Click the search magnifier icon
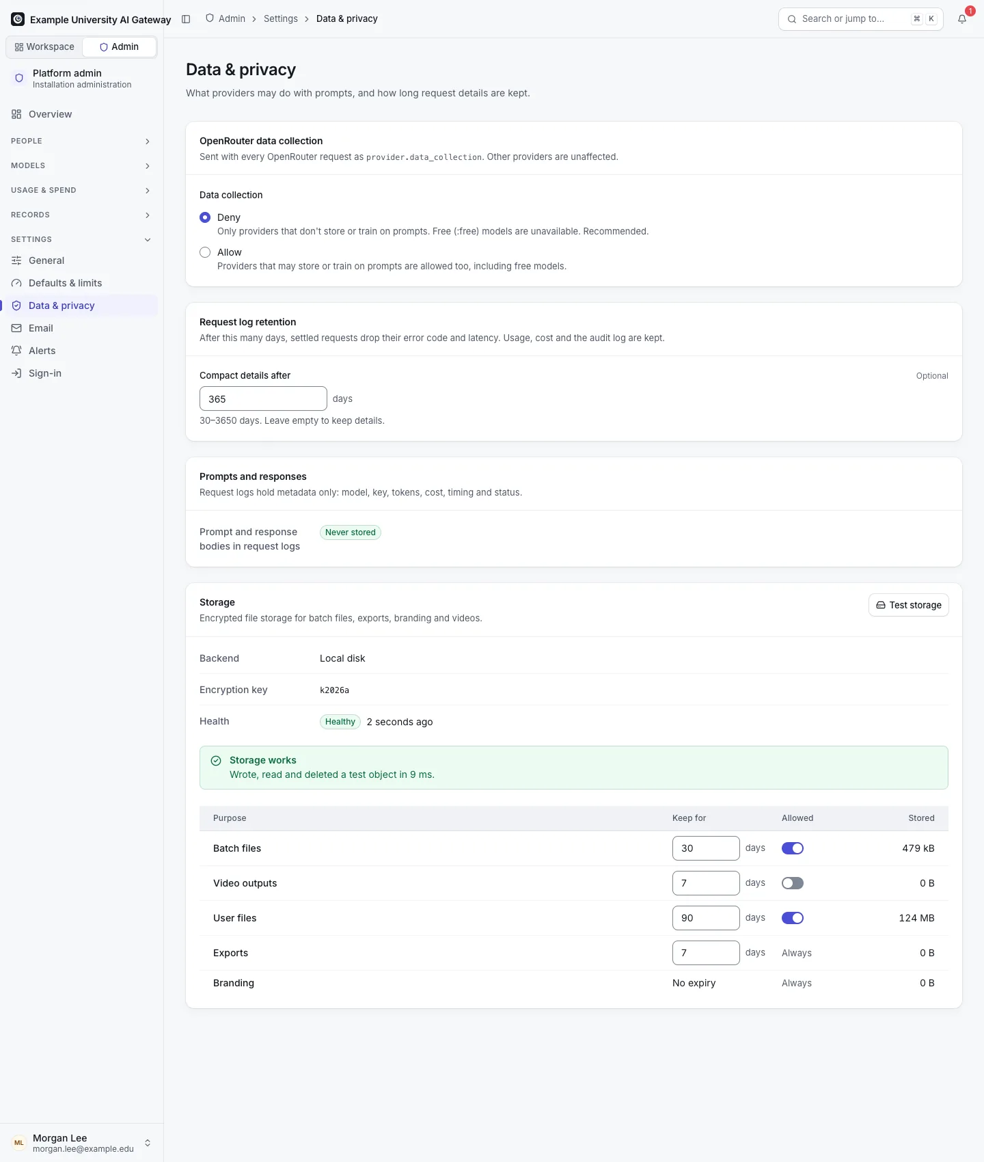The width and height of the screenshot is (984, 1162). pos(792,19)
